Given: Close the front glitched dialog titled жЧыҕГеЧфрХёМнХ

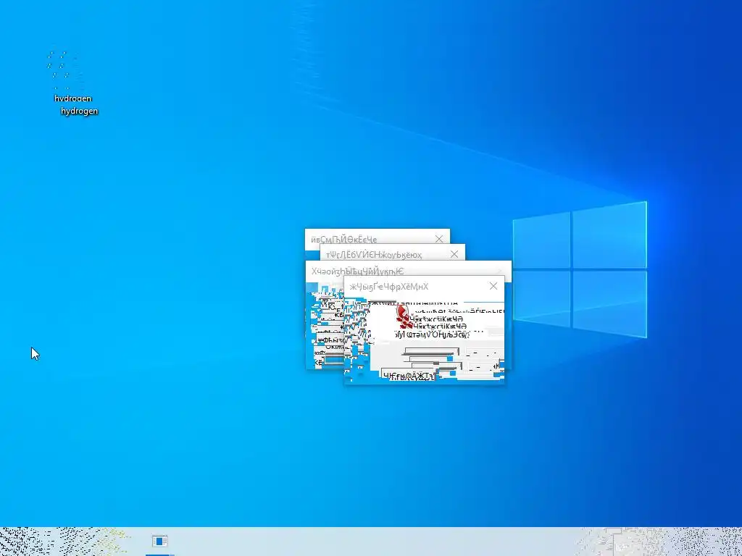Looking at the screenshot, I should (493, 286).
